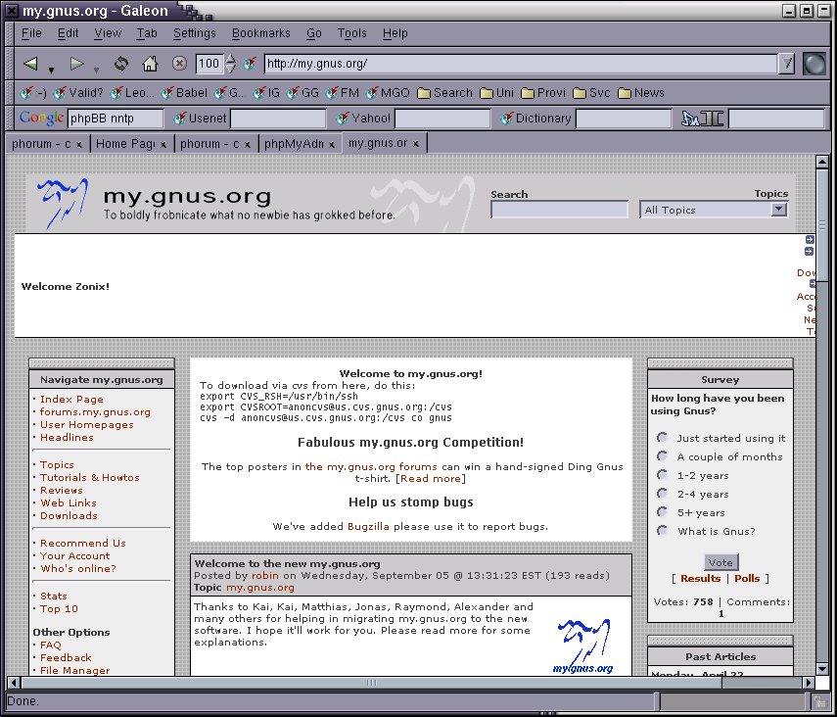Open the FM bookmark
The image size is (837, 717).
tap(343, 93)
